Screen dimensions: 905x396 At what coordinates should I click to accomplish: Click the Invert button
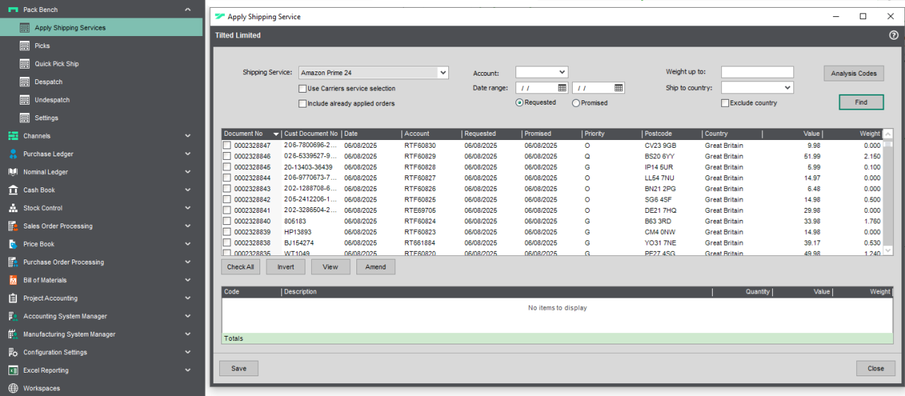(x=286, y=267)
